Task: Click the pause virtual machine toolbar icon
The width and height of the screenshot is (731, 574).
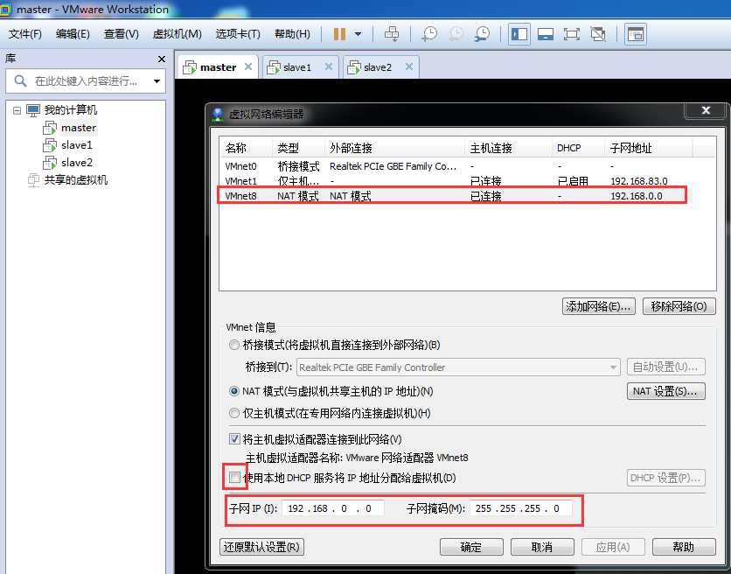Action: click(339, 34)
